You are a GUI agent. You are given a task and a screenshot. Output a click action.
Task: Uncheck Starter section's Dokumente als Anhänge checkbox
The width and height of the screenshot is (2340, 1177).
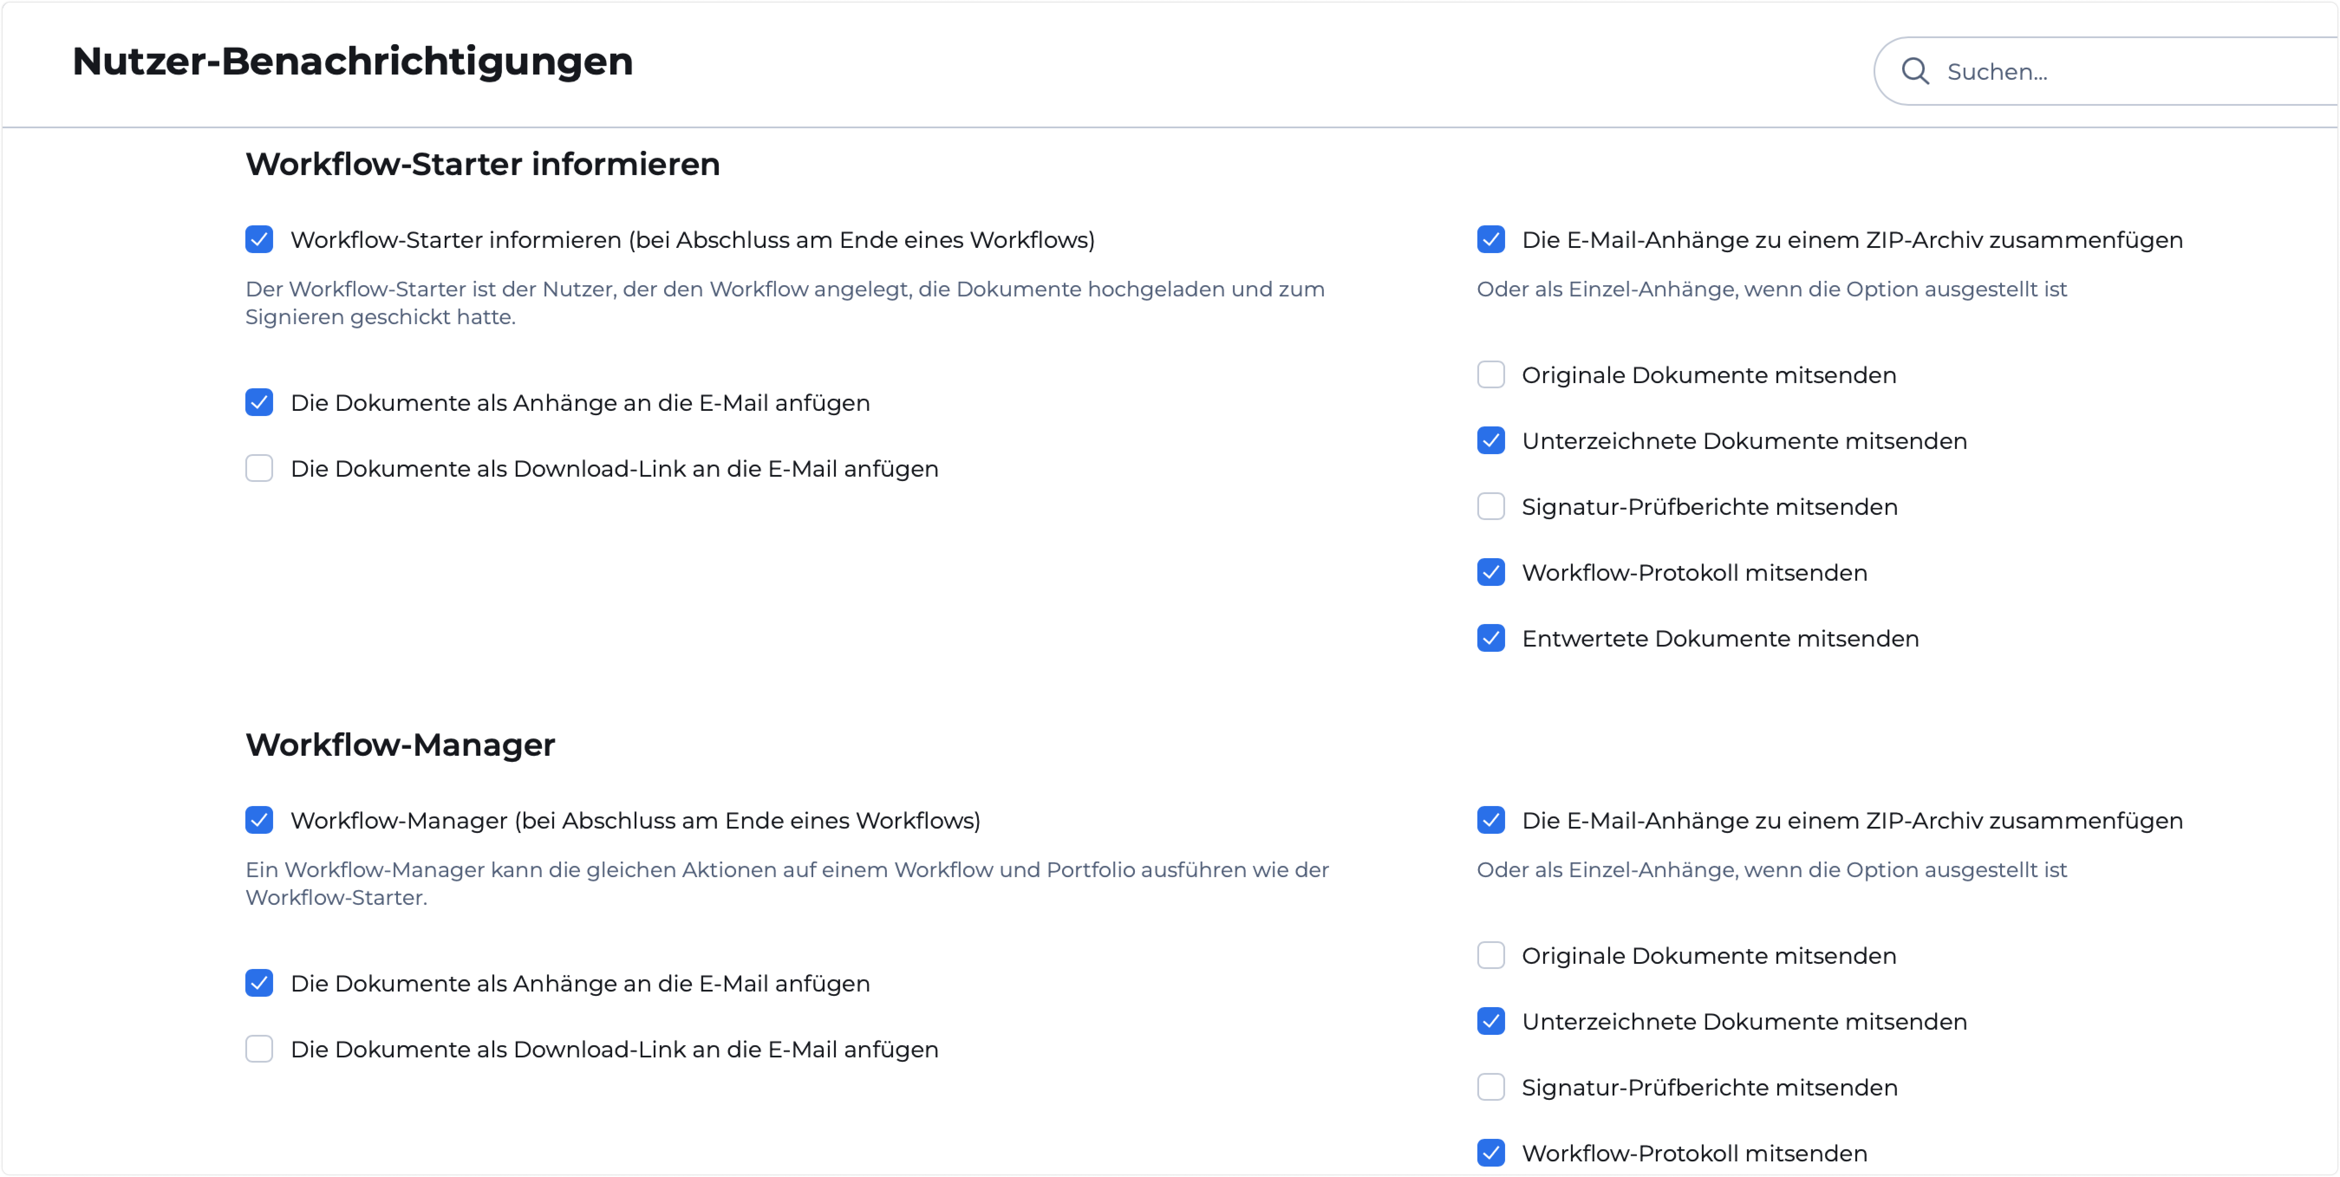259,402
